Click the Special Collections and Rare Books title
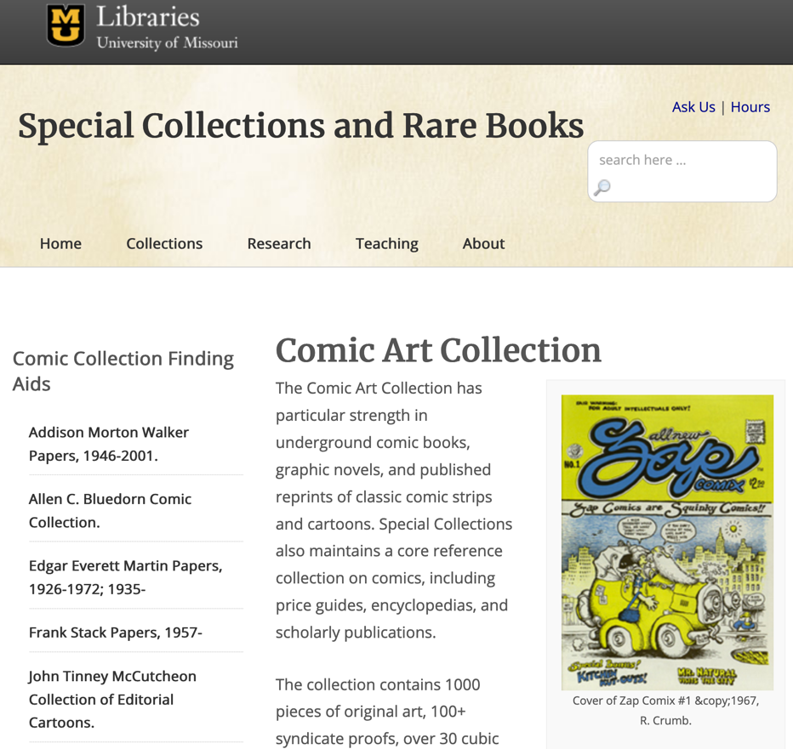The width and height of the screenshot is (793, 749). pyautogui.click(x=301, y=125)
